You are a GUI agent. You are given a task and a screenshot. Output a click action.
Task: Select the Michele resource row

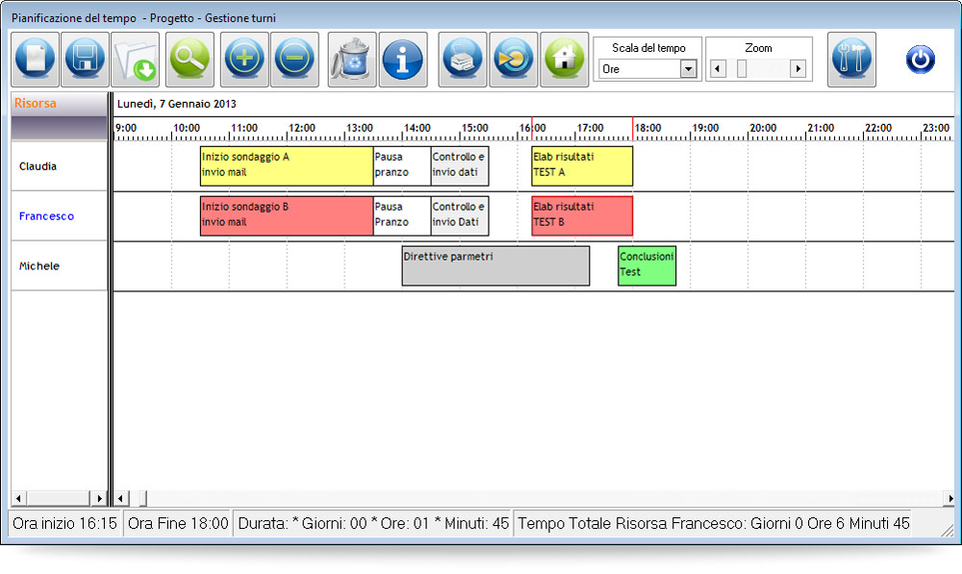point(59,265)
